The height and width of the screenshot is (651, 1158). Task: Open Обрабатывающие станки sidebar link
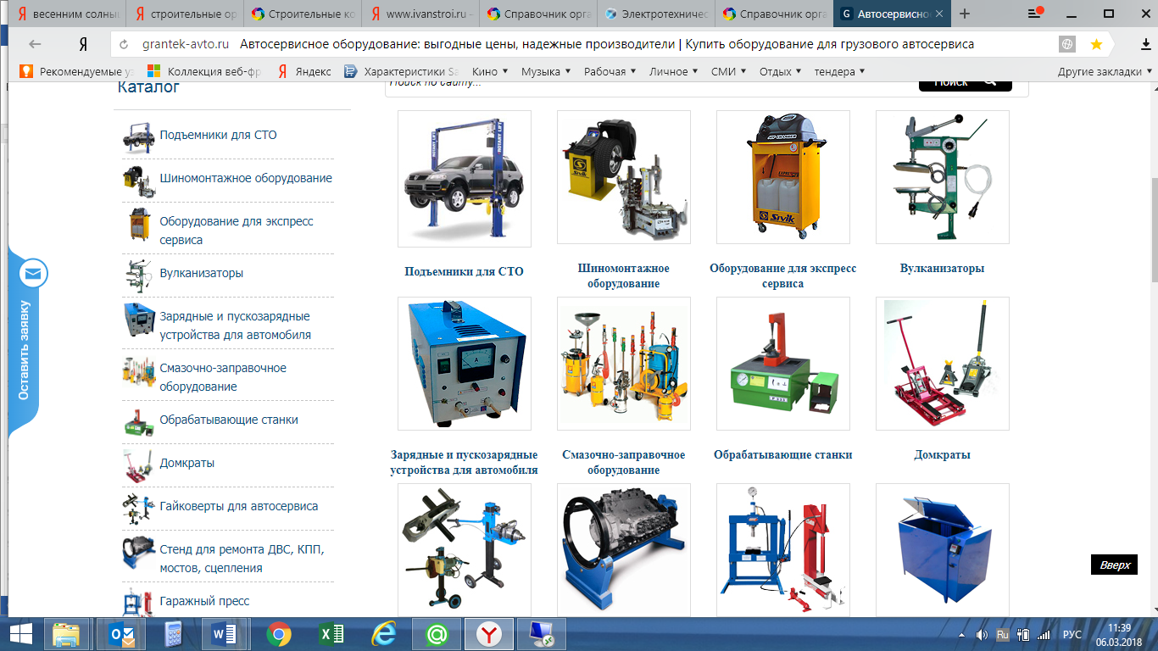[229, 420]
